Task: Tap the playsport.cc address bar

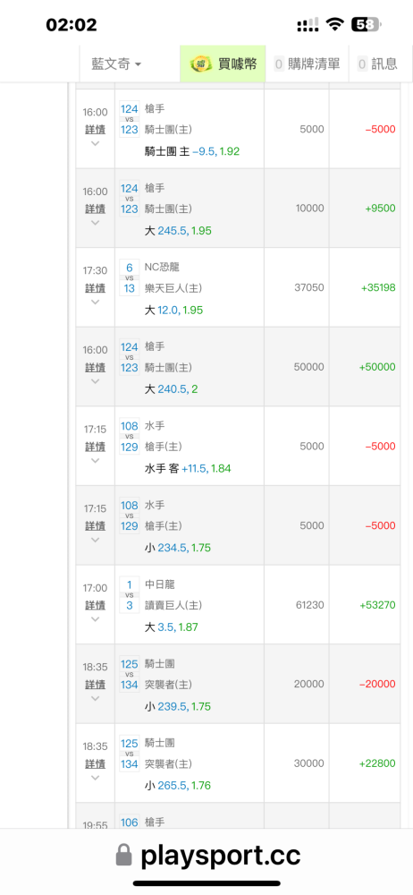Action: coord(206,855)
